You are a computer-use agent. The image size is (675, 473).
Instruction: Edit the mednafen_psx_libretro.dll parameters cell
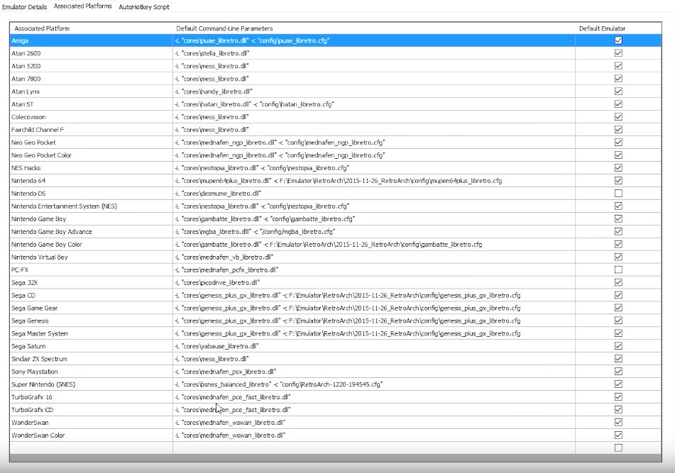373,371
